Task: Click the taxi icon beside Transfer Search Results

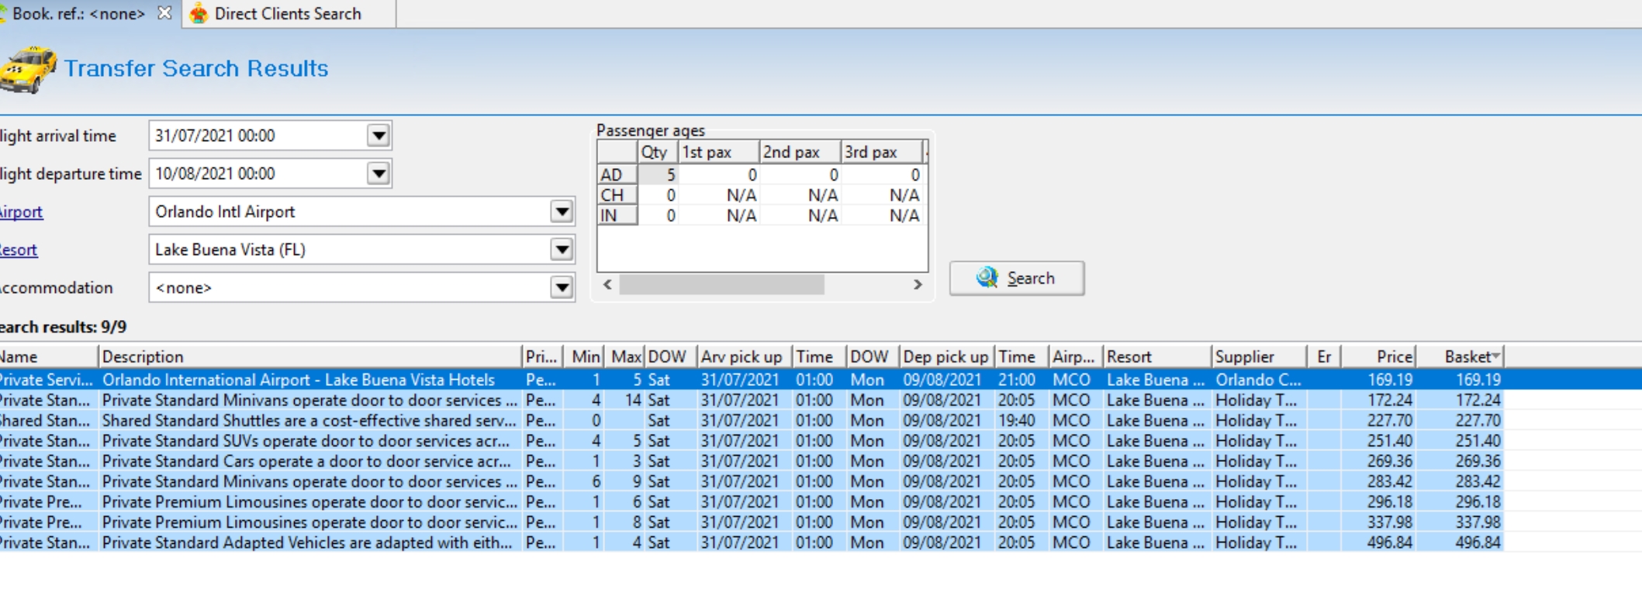Action: 28,70
